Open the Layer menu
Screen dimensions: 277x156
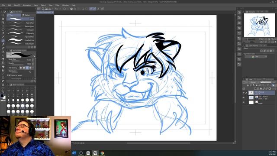coord(36,5)
